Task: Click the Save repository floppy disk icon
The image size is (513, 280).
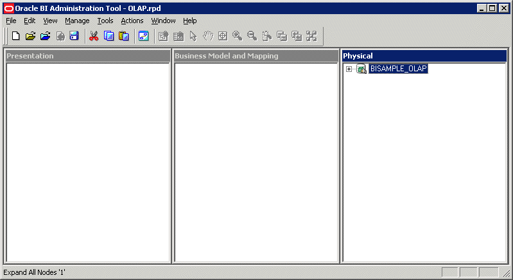Action: [74, 36]
